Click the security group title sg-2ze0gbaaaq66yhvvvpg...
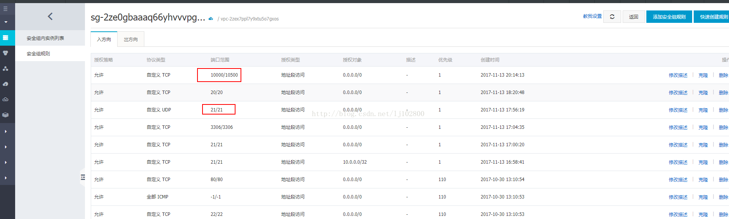The image size is (729, 219). coord(148,18)
